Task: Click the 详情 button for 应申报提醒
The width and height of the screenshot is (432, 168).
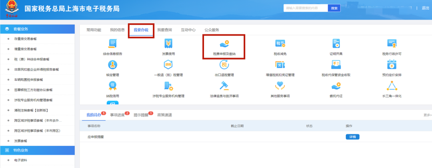Action: click(x=353, y=137)
